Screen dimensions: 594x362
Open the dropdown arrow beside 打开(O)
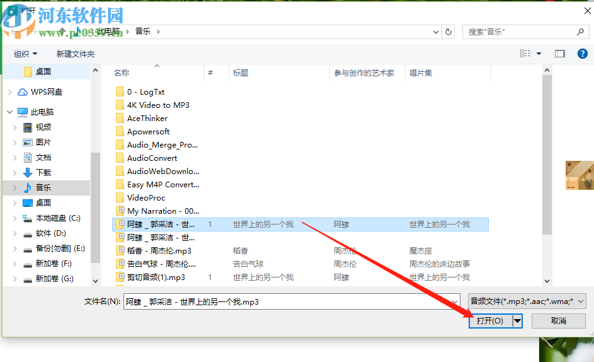tap(518, 321)
